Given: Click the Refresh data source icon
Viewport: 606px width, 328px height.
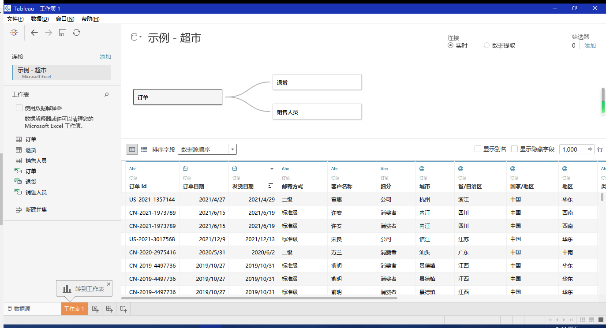Looking at the screenshot, I should pos(76,32).
